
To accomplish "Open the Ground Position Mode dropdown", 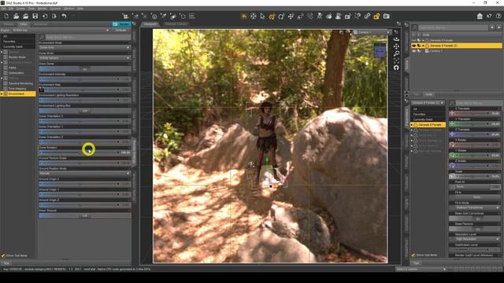I will point(85,174).
